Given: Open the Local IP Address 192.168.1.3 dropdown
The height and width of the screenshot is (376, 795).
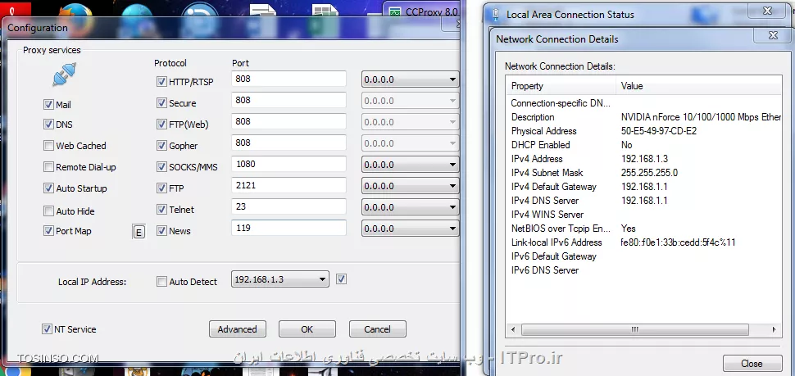Looking at the screenshot, I should (279, 279).
